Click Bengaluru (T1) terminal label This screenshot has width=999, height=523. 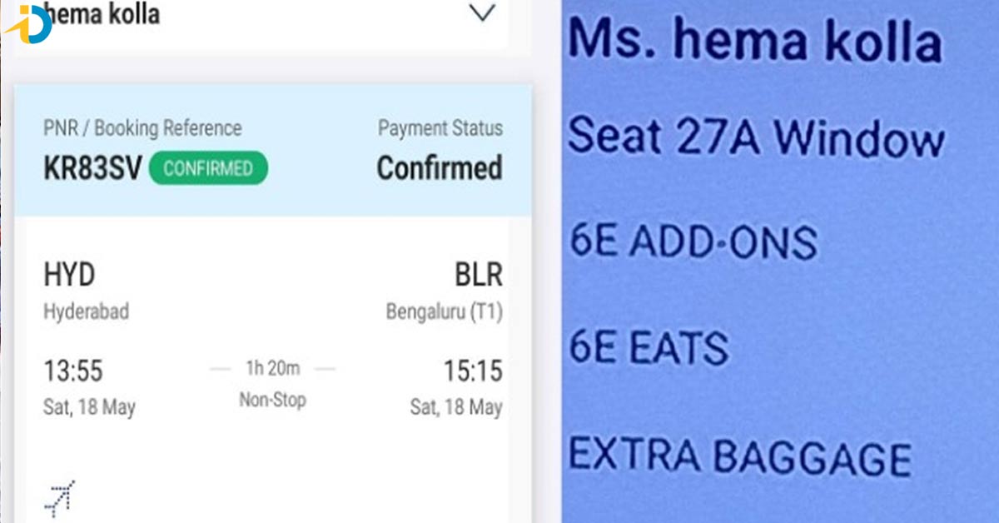tap(444, 312)
